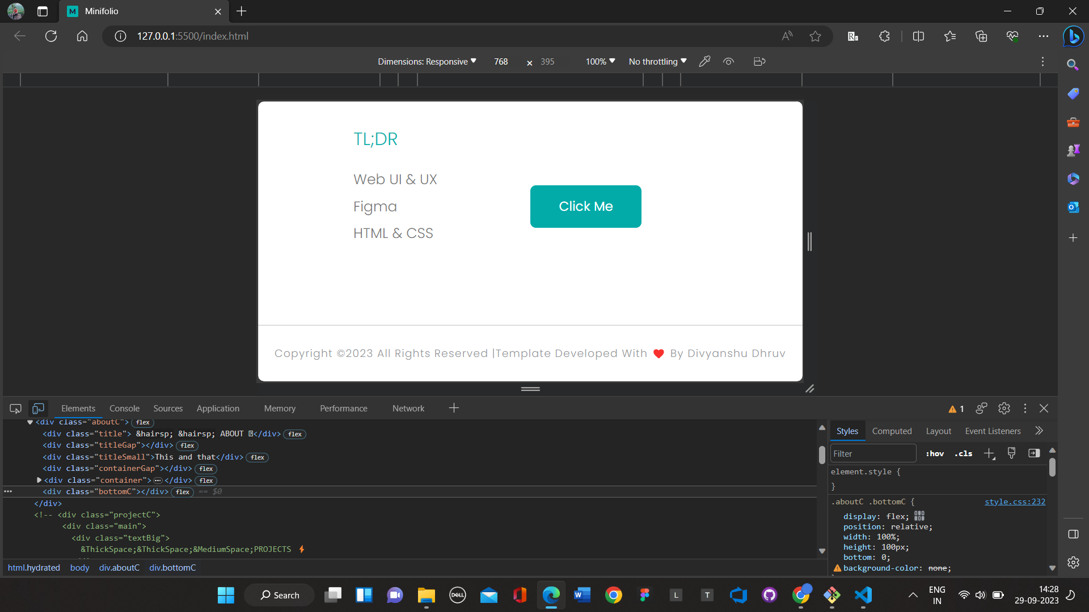Screen dimensions: 1089x612
Task: Click the Styles Filter input field
Action: (x=873, y=453)
